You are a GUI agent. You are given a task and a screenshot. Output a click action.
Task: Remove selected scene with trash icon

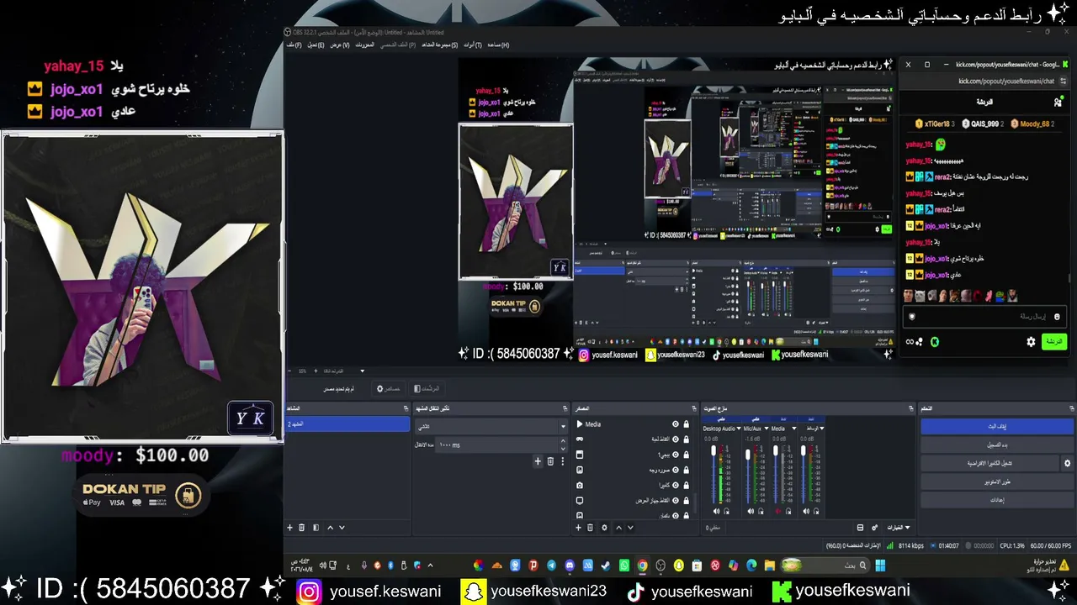point(302,528)
